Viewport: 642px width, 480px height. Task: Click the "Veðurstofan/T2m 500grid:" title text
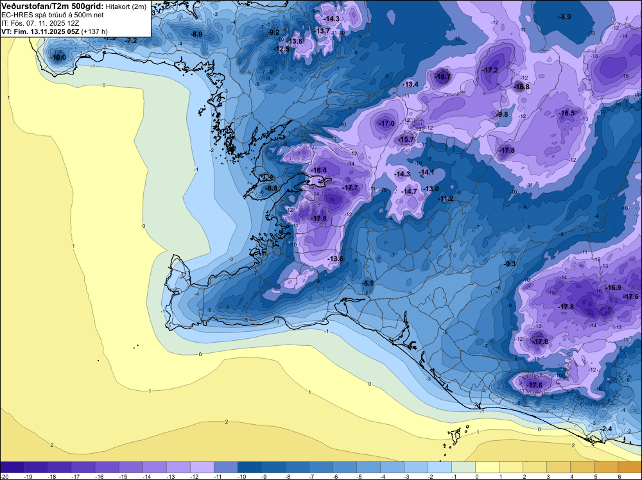(53, 6)
